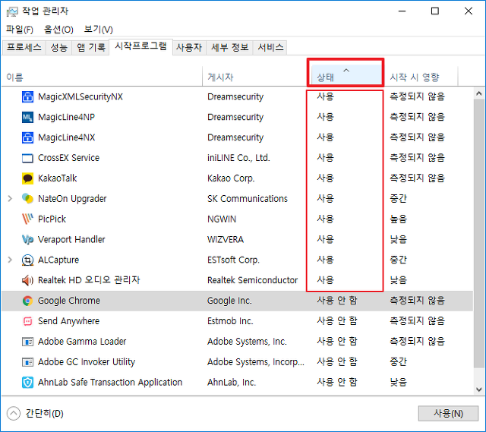Click the scrollbar down arrow
486x432 pixels.
[479, 389]
